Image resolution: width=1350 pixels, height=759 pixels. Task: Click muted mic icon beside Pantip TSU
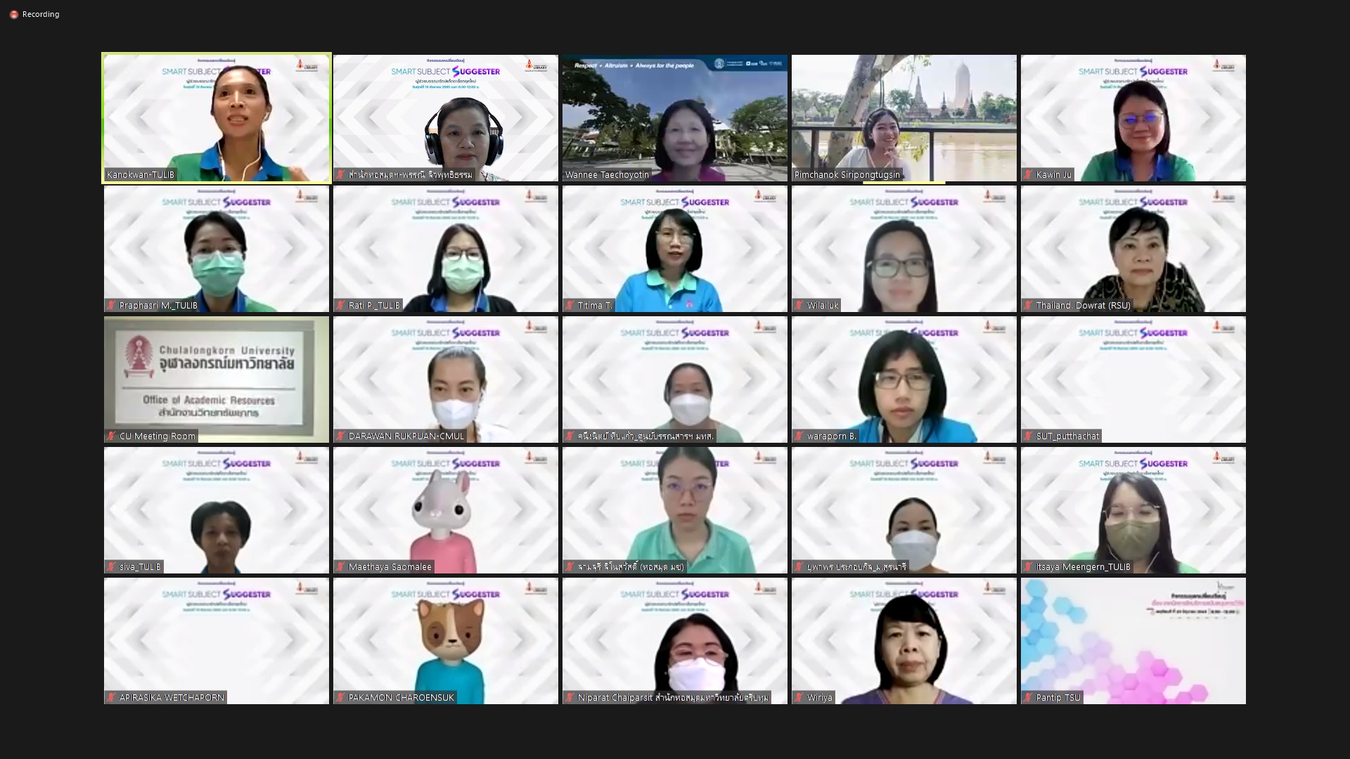coord(1028,697)
